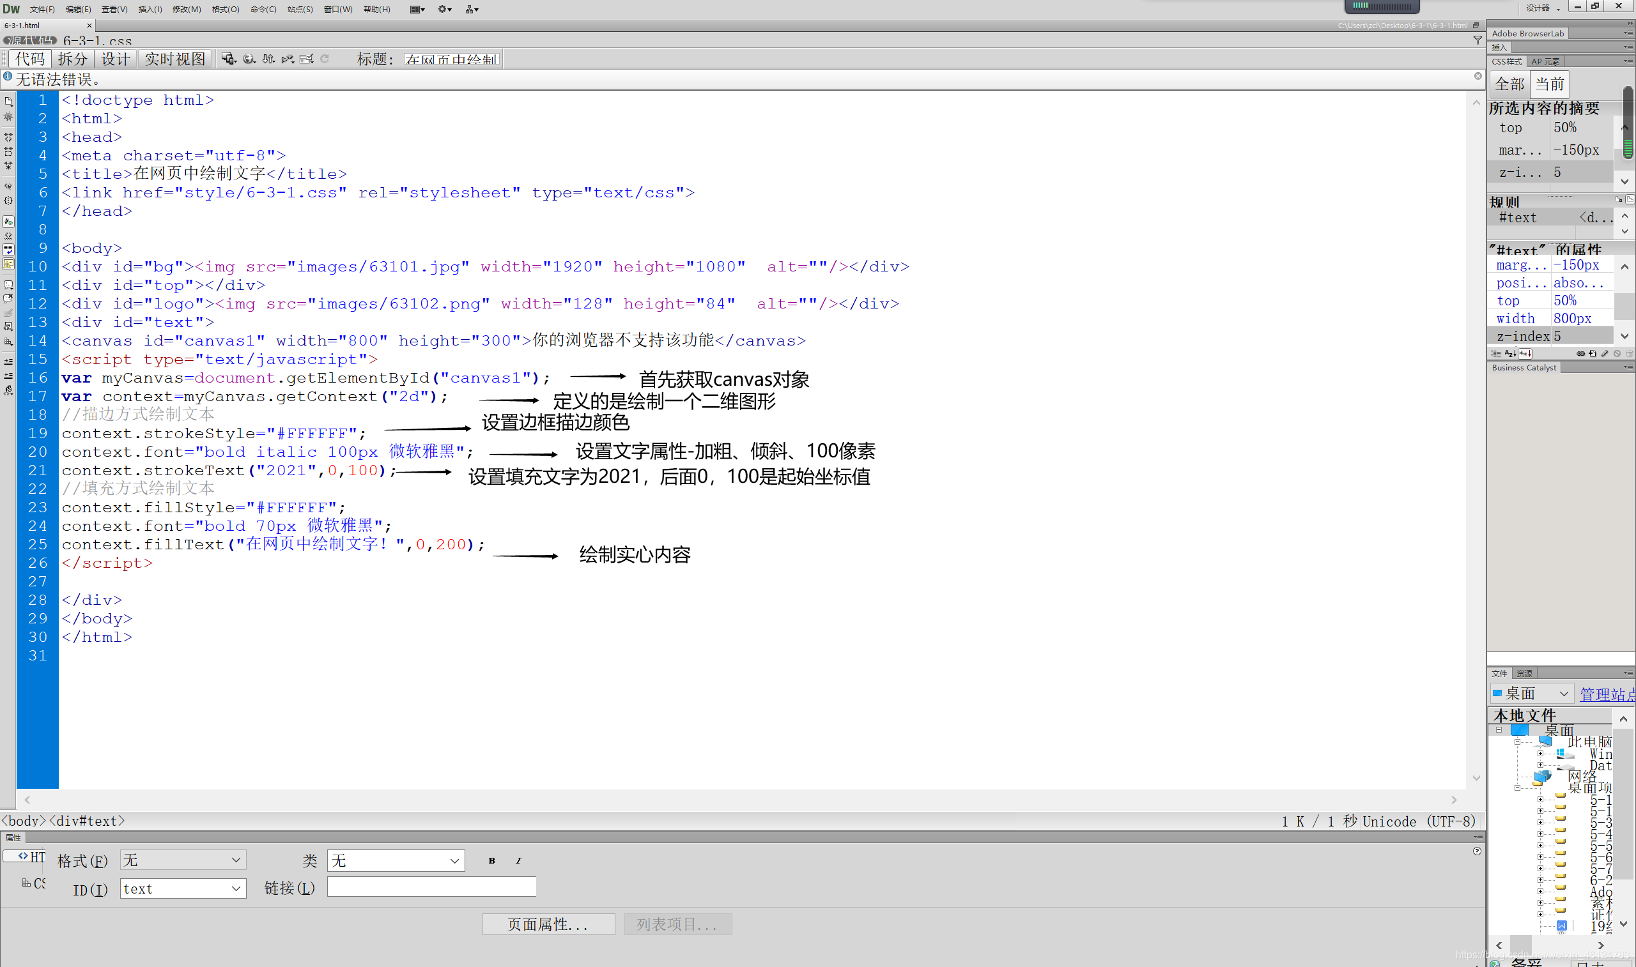Toggle line numbers icon
1636x967 pixels.
(x=8, y=222)
